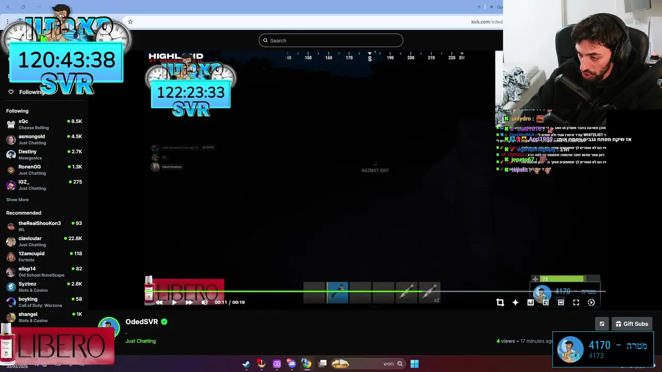This screenshot has width=662, height=372.
Task: Click the Windows Start button
Action: click(x=414, y=364)
